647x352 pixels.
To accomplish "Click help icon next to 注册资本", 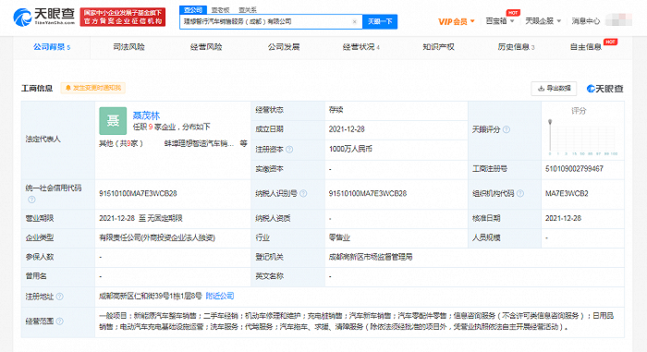I will click(289, 150).
